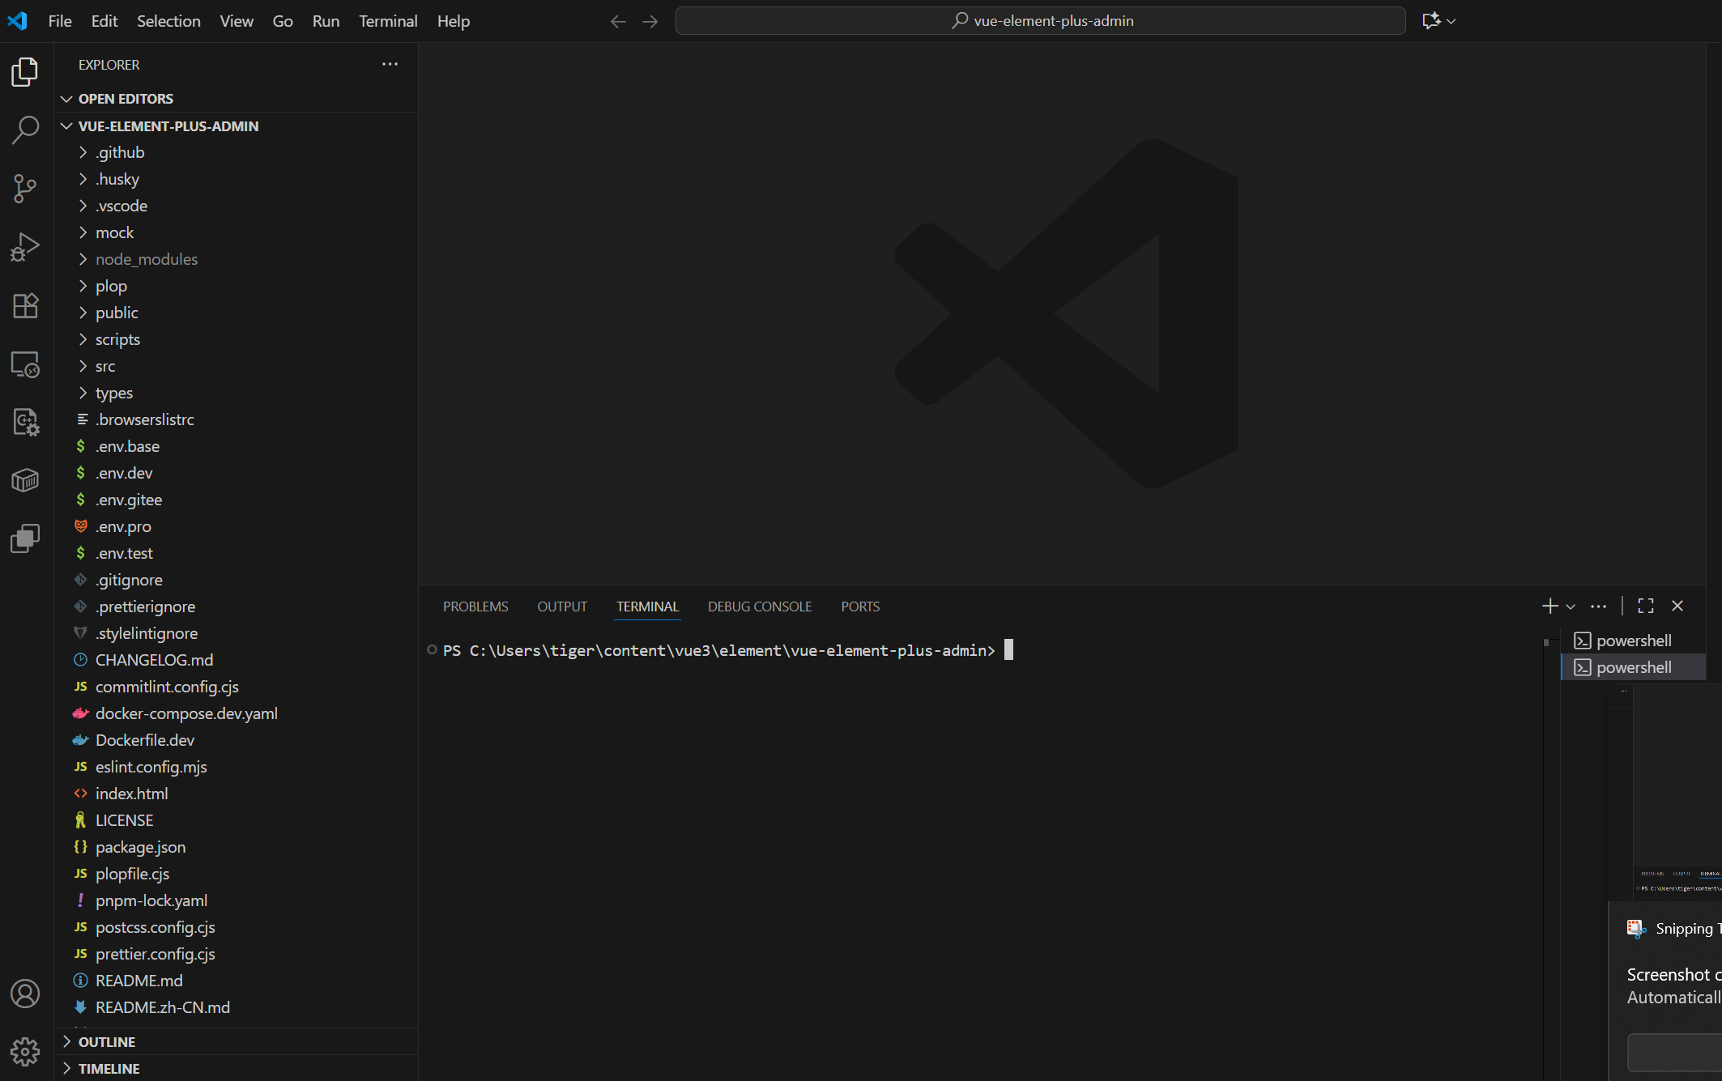The image size is (1722, 1081).
Task: Open the Edit menu
Action: click(104, 21)
